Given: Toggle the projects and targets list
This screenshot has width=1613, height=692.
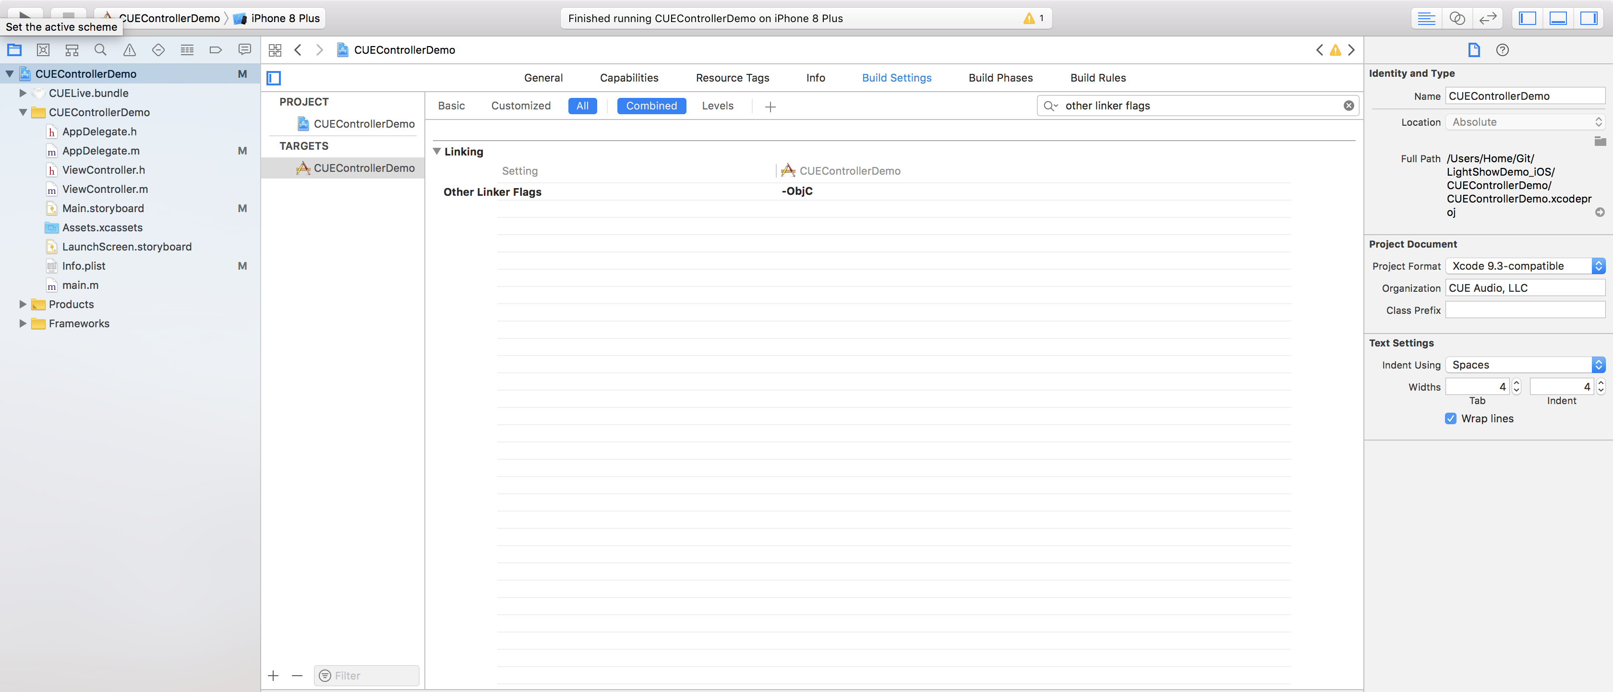Looking at the screenshot, I should 274,78.
